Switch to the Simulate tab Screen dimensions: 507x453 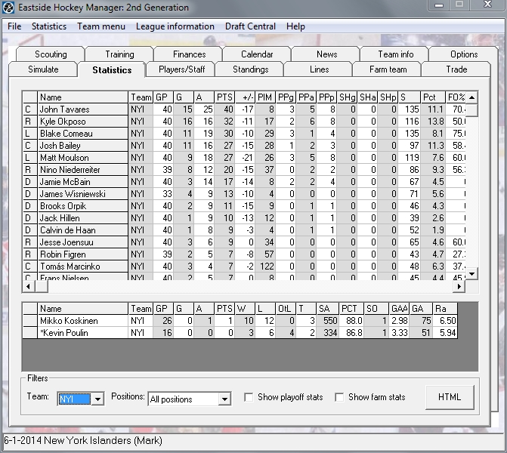coord(43,69)
